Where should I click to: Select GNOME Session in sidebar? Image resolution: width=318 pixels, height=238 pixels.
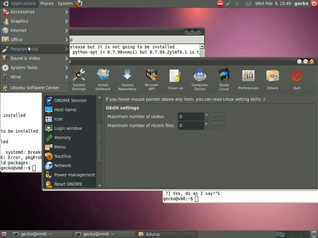point(70,100)
